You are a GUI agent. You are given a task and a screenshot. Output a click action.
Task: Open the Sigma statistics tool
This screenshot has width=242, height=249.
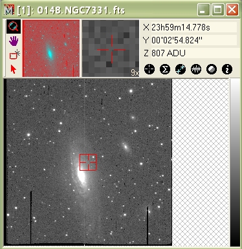(x=165, y=69)
